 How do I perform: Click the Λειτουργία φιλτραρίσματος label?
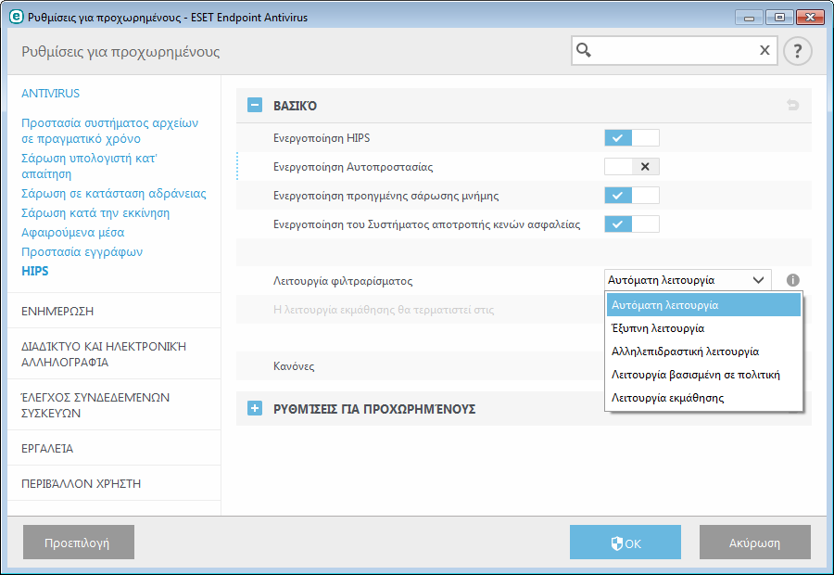343,281
